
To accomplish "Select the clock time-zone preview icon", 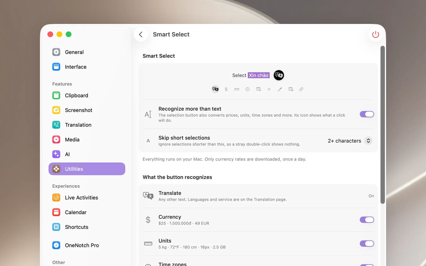I will tap(248, 89).
